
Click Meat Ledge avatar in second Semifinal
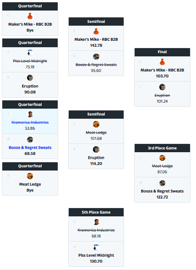click(x=96, y=124)
